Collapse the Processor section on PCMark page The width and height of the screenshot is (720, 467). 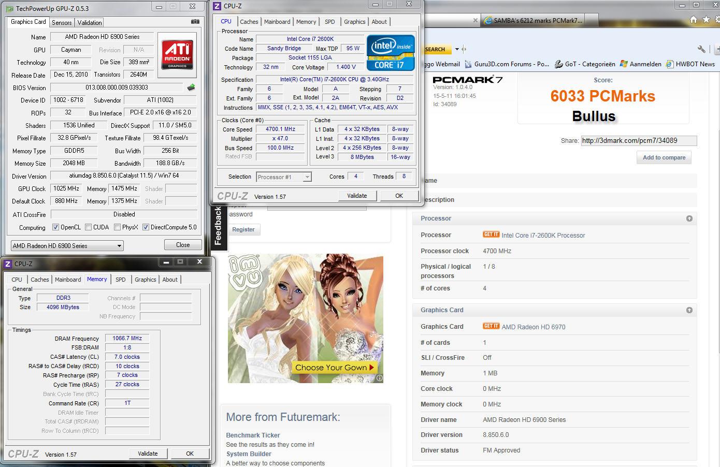coord(689,218)
